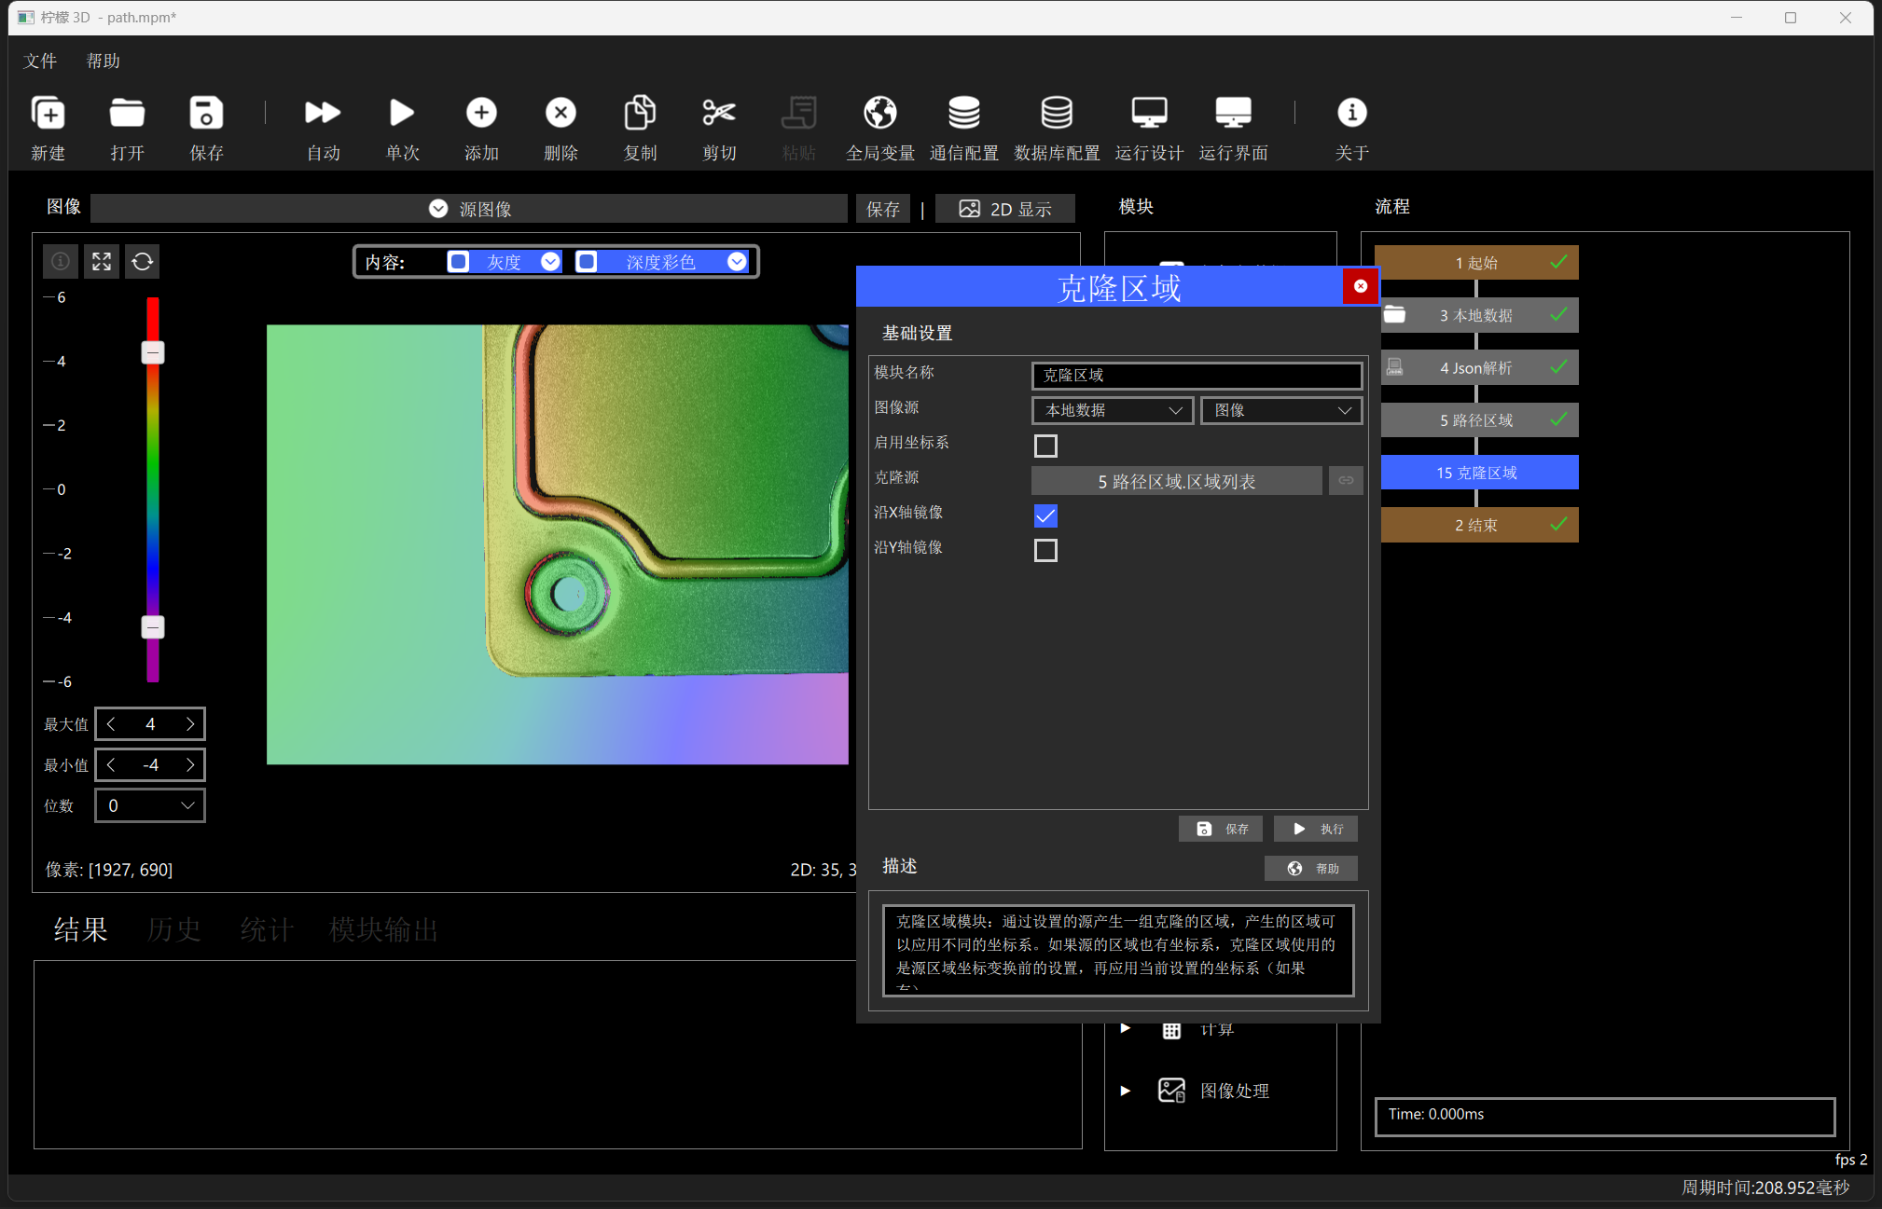Click the 模块名称 text field
The height and width of the screenshot is (1209, 1882).
1197,375
